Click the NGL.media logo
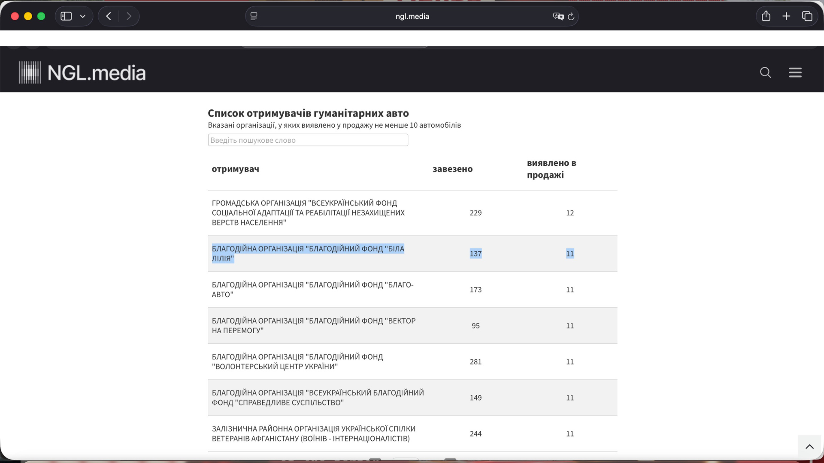The height and width of the screenshot is (463, 824). [x=82, y=72]
